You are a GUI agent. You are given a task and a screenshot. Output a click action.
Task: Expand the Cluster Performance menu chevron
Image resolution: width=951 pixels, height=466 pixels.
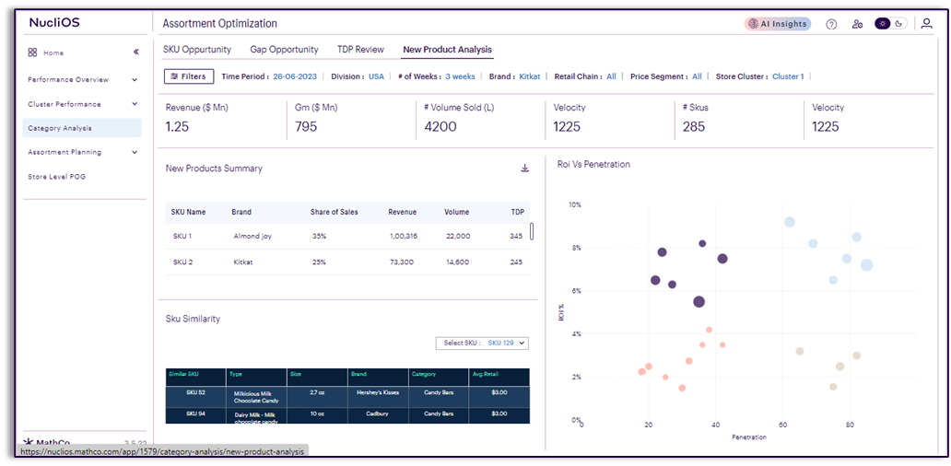pos(135,104)
